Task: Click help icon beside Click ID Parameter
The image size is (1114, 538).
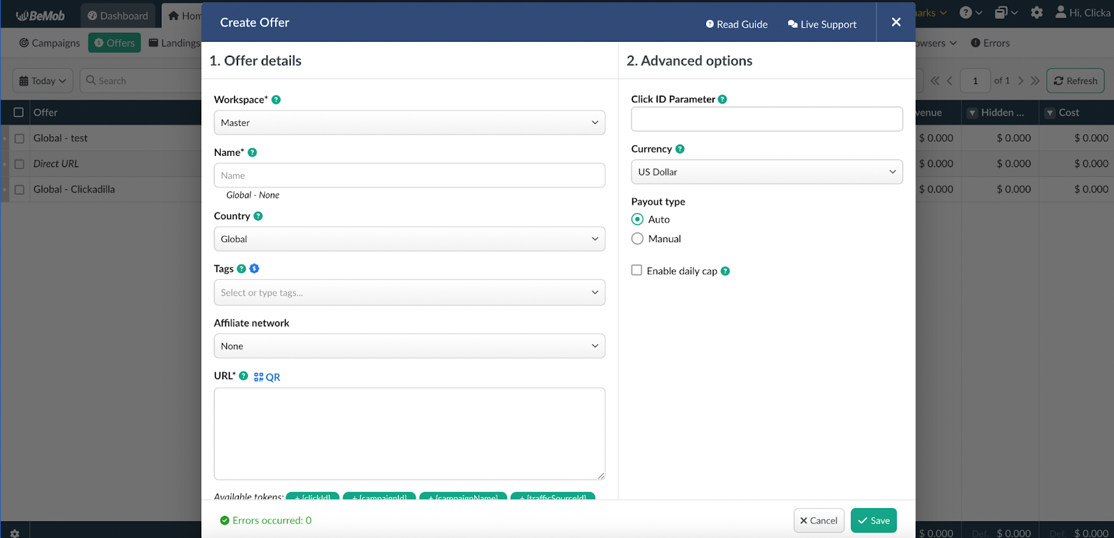Action: [722, 100]
